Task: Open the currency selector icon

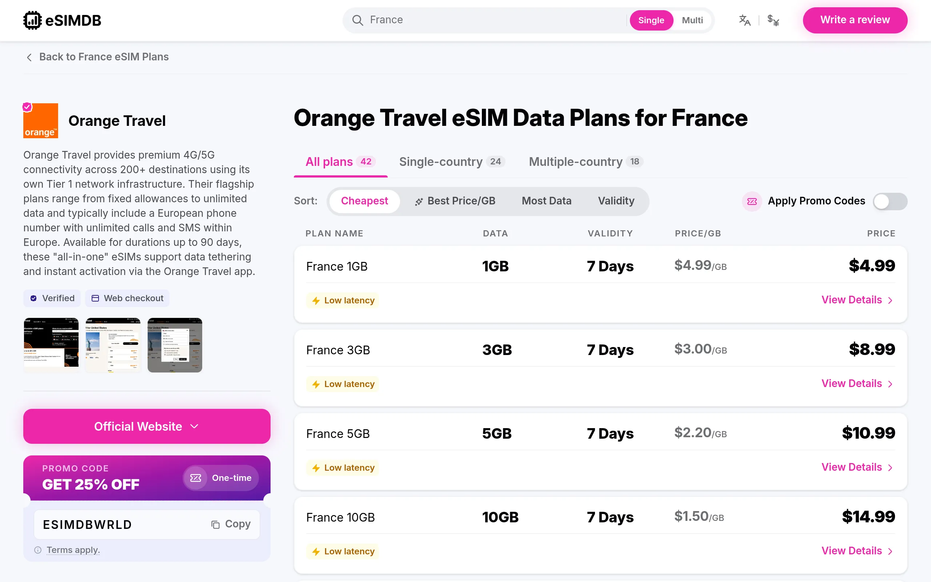Action: 773,20
